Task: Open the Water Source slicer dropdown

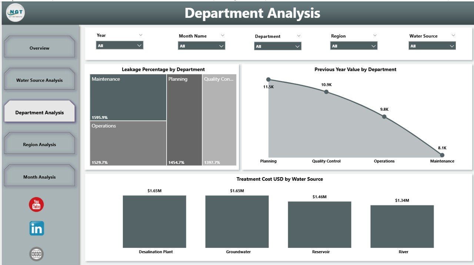Action: 452,45
